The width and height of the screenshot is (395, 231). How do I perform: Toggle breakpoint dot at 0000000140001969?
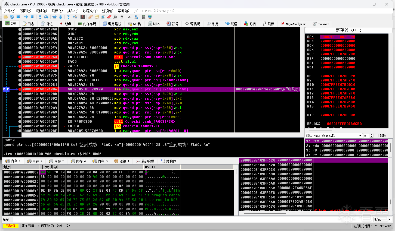20,62
